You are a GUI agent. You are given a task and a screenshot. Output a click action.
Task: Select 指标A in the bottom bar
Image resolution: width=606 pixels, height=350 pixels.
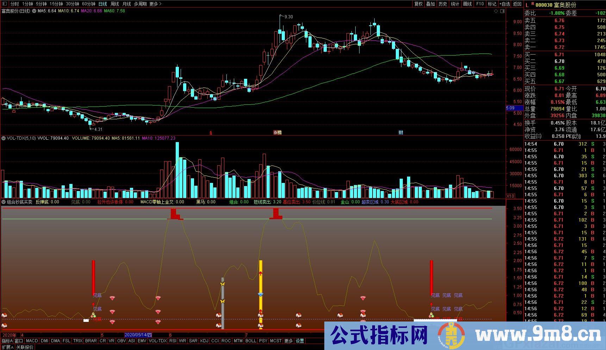[7, 341]
